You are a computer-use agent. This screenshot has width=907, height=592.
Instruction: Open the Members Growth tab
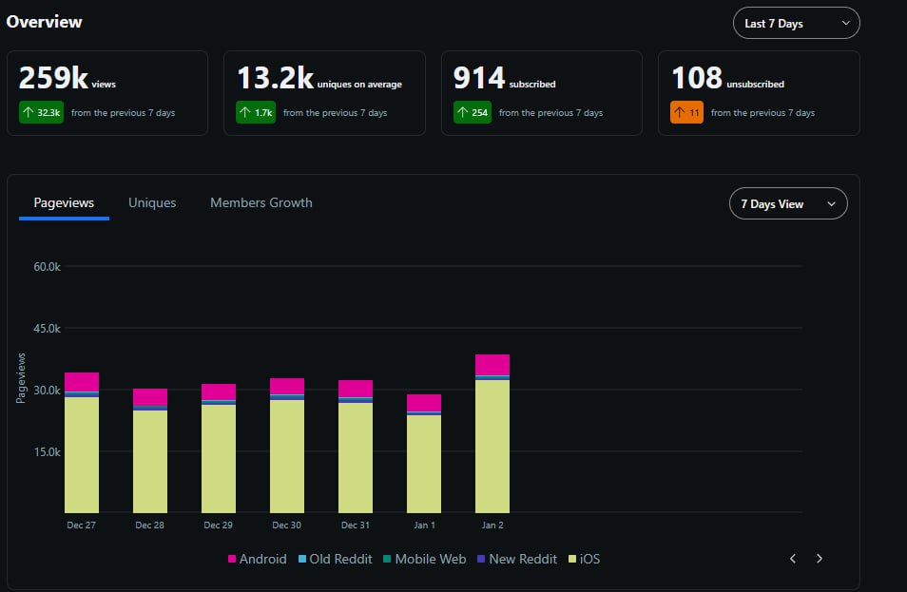(261, 203)
